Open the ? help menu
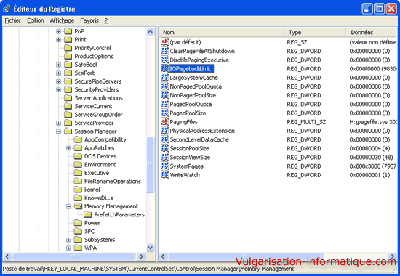This screenshot has width=400, height=276. tap(106, 20)
